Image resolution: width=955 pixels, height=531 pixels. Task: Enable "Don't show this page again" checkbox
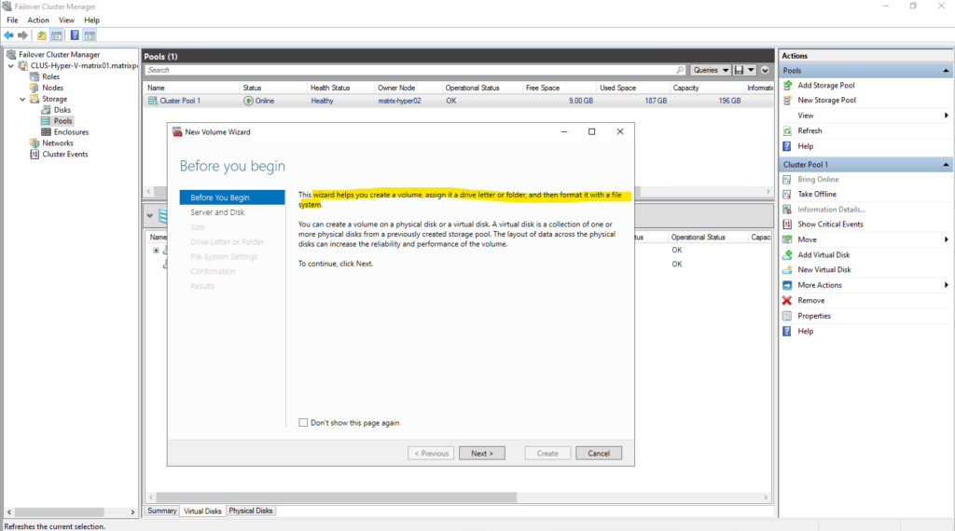[303, 423]
